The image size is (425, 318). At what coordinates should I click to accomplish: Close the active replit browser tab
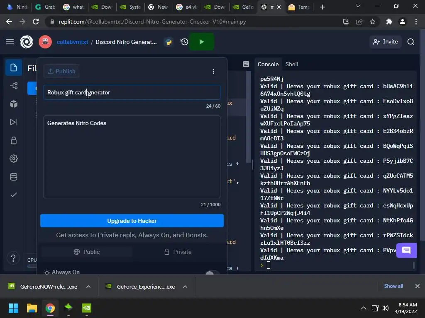coord(279,7)
